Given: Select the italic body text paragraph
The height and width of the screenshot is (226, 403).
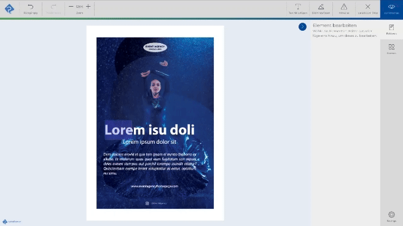Looking at the screenshot, I should click(x=150, y=164).
